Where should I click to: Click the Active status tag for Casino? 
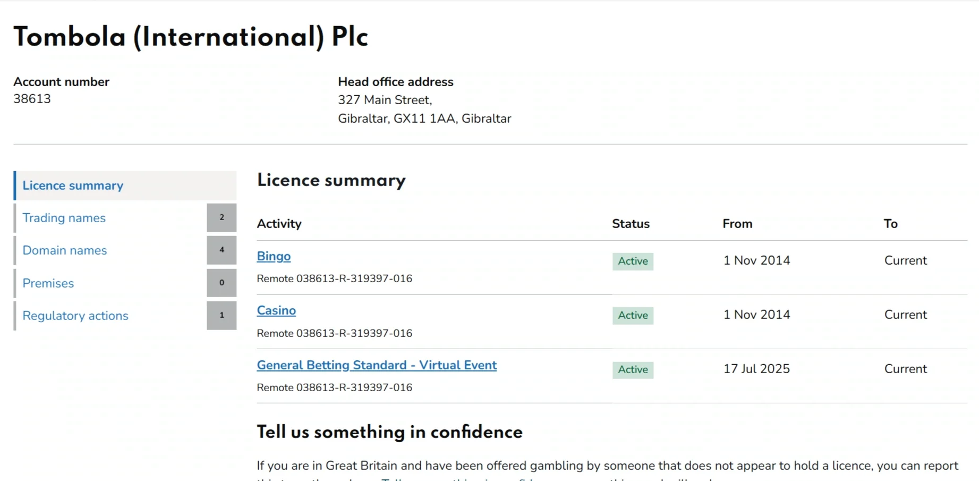633,315
